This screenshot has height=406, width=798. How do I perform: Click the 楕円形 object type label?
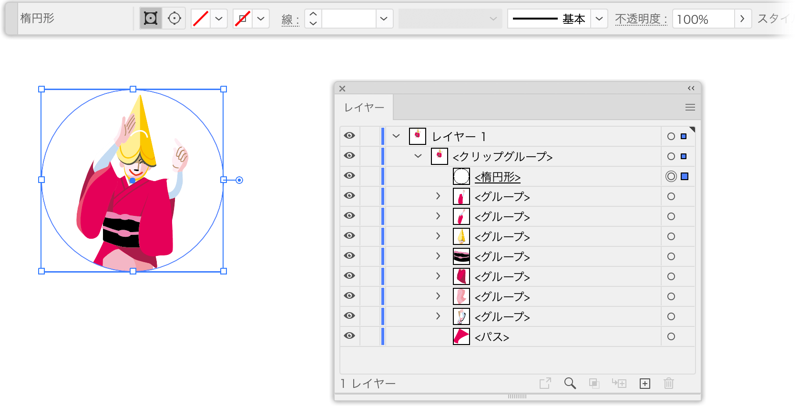point(37,18)
